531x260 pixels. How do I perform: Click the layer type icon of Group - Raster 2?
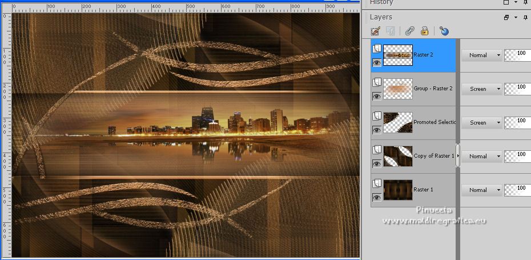[x=377, y=82]
